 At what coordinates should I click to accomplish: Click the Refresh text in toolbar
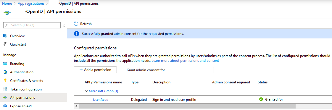tap(86, 24)
